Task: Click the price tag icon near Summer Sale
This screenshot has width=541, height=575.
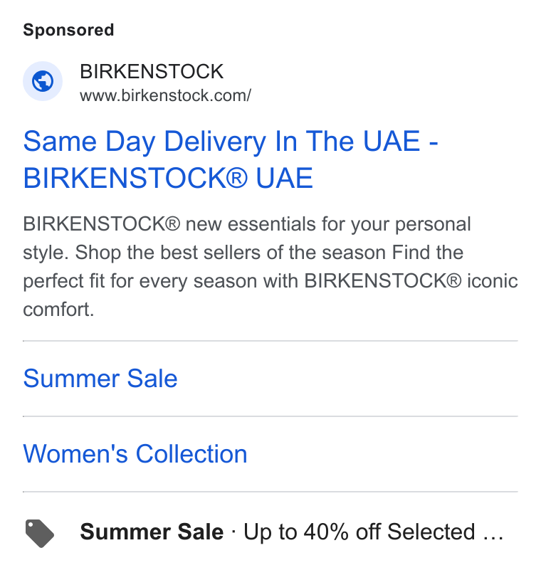Action: [x=40, y=533]
